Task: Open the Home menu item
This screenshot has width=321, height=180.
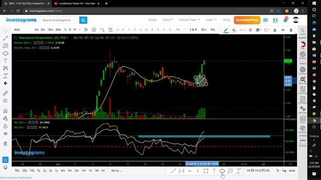Action: point(152,20)
